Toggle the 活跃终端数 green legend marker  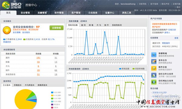pyautogui.click(x=133, y=69)
